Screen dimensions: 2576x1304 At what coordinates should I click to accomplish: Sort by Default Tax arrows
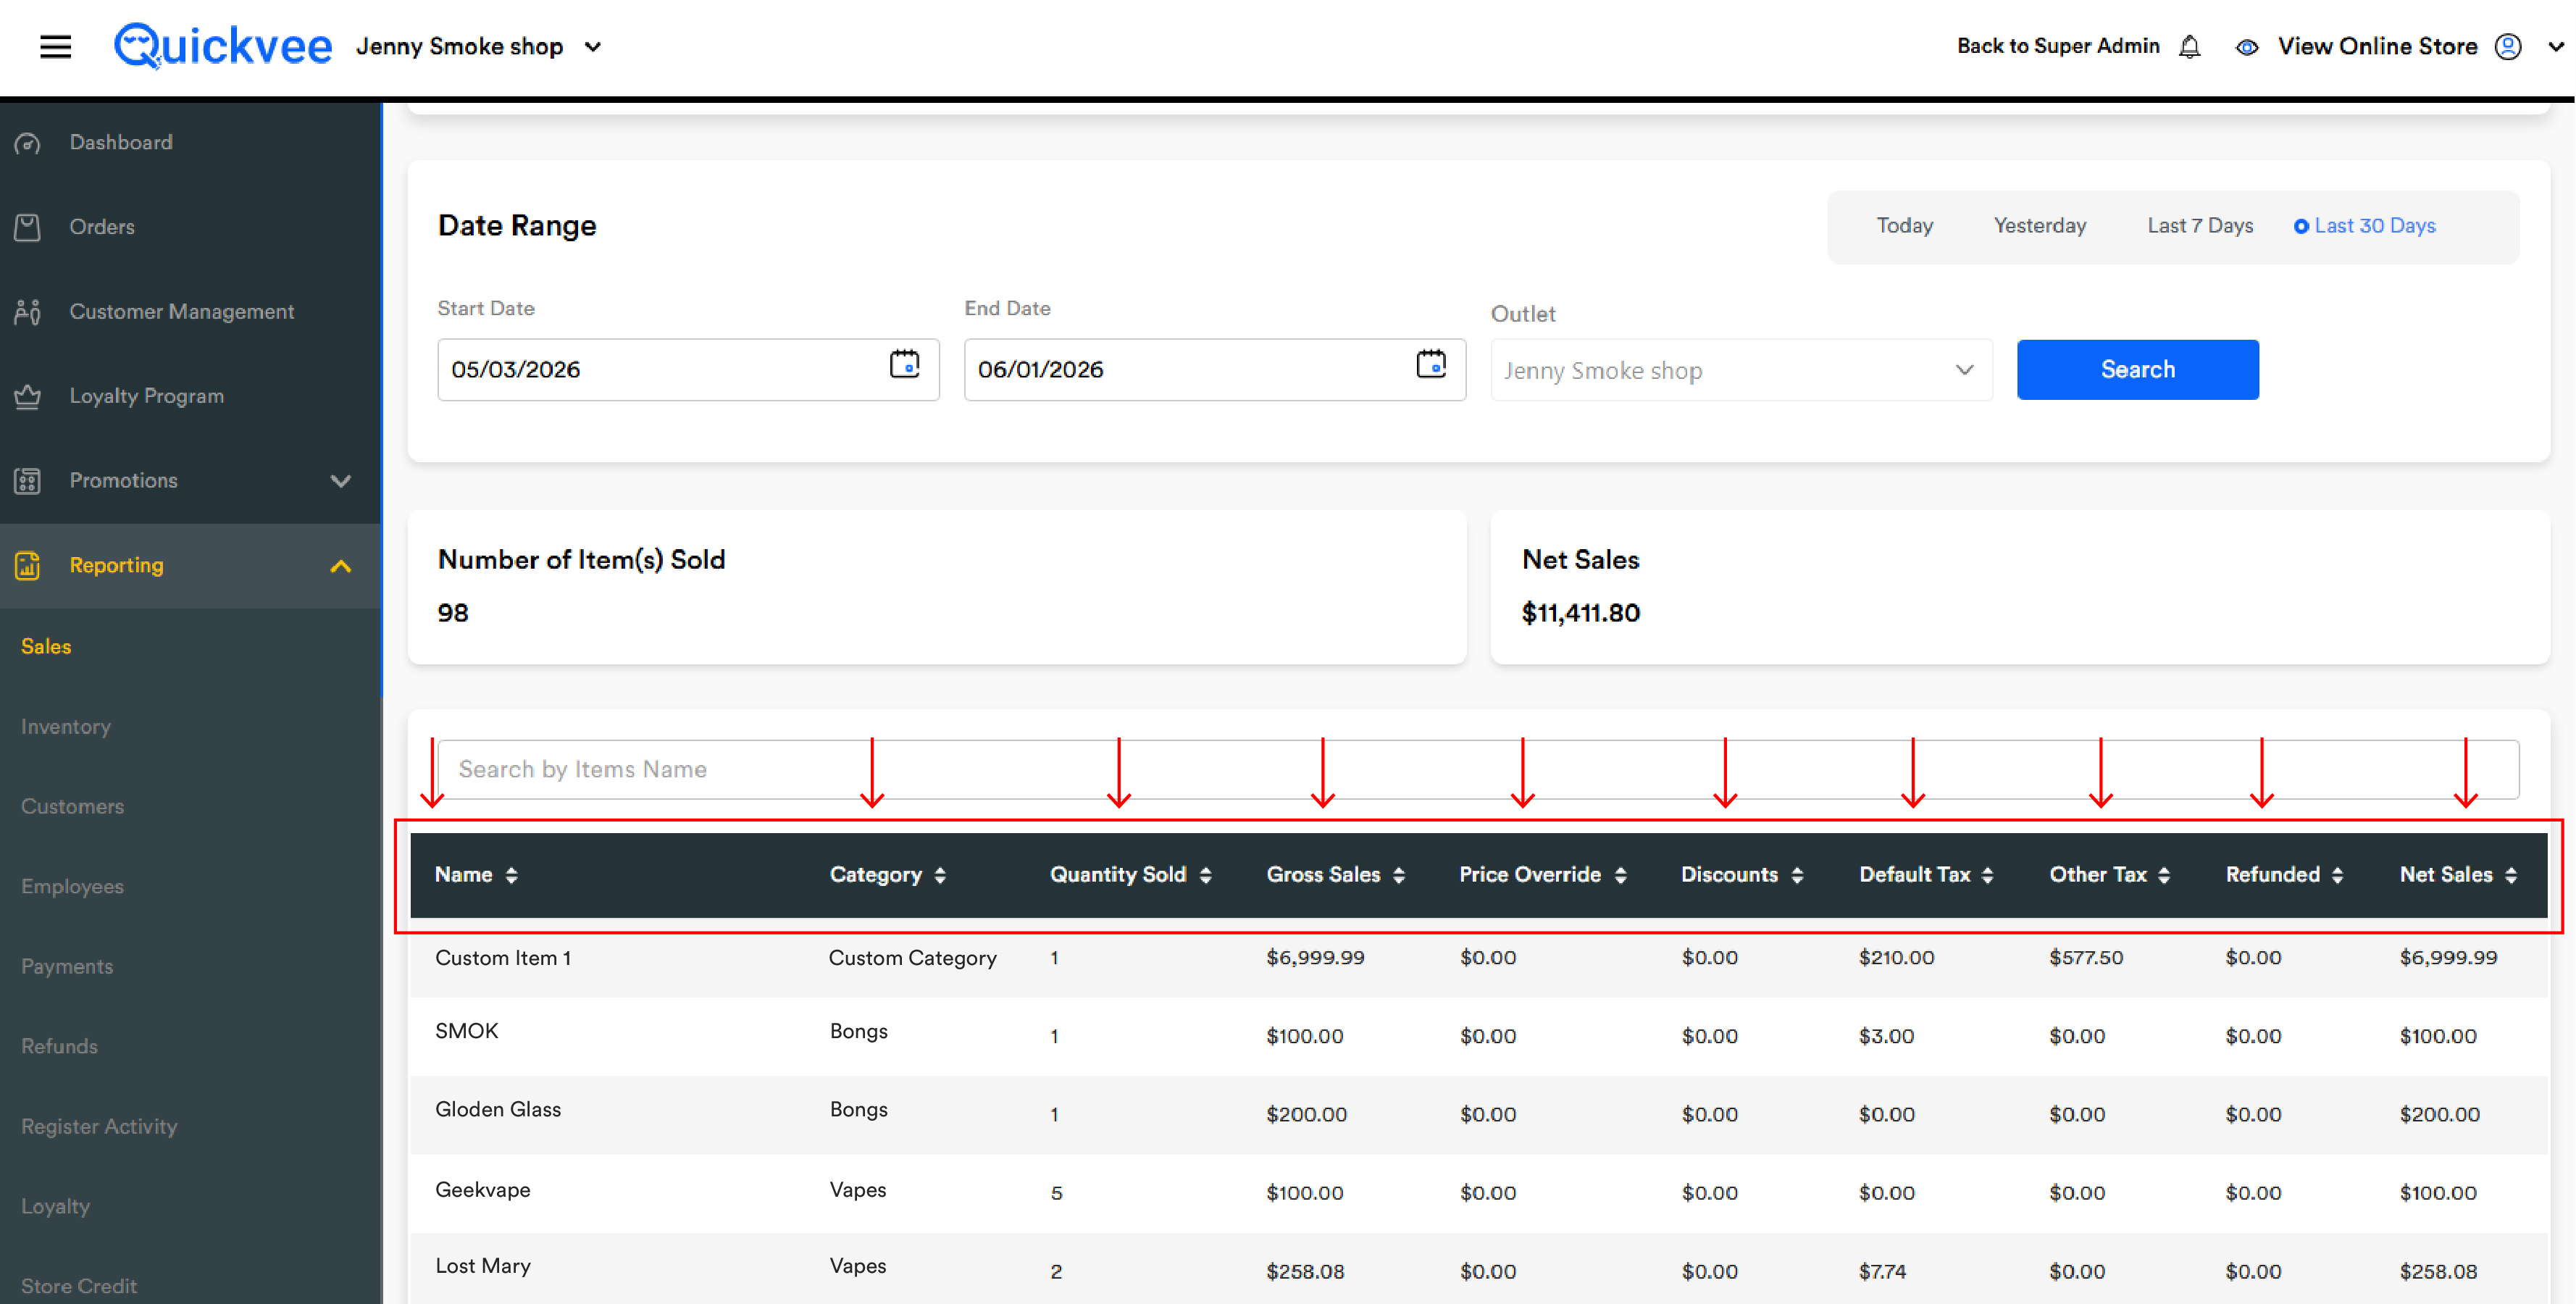(1987, 875)
